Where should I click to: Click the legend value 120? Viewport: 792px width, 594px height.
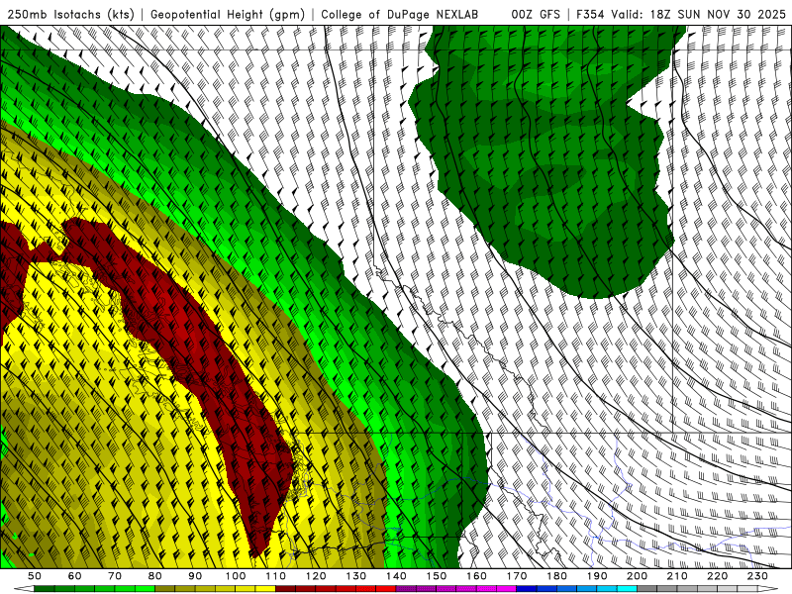click(316, 576)
